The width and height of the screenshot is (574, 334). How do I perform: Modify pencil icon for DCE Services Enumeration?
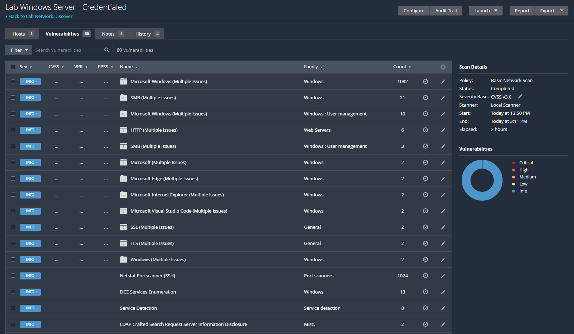click(443, 292)
